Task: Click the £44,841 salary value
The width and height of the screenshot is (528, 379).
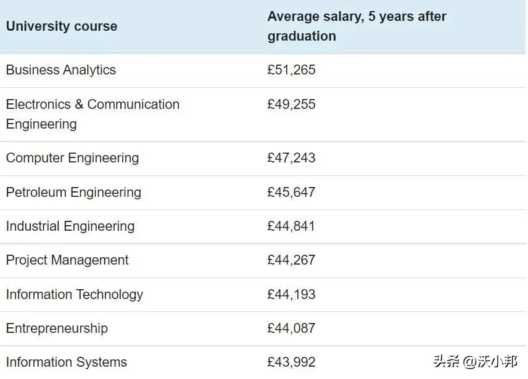Action: [291, 226]
